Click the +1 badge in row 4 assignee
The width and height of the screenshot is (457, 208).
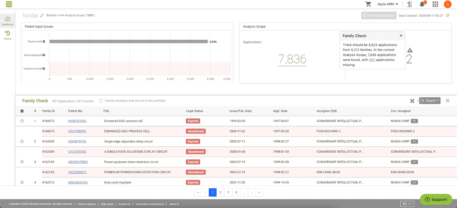(414, 182)
